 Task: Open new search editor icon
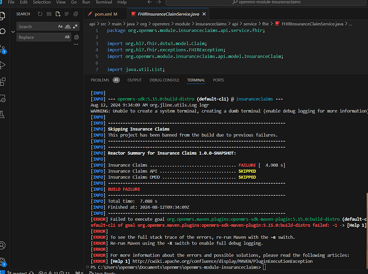point(58,14)
